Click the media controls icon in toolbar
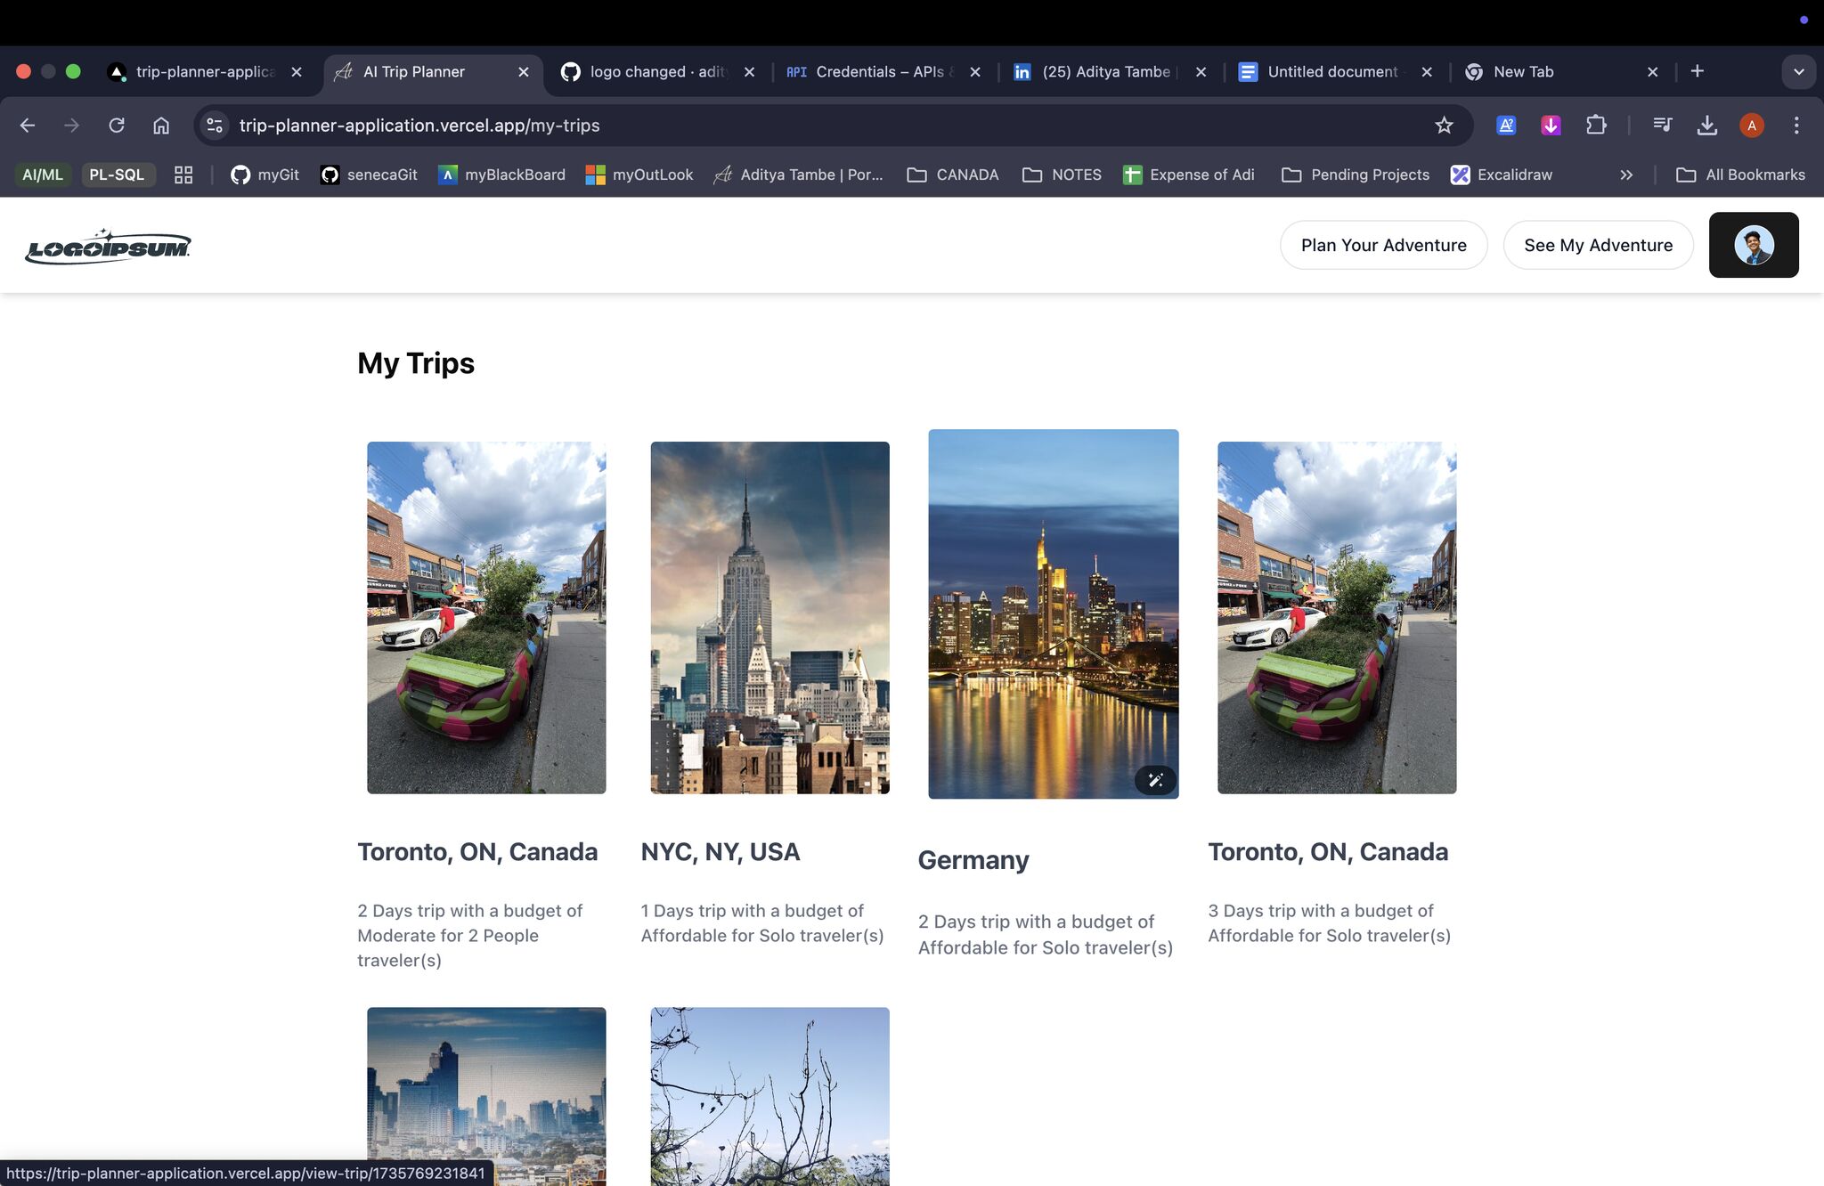The width and height of the screenshot is (1824, 1186). (1662, 126)
